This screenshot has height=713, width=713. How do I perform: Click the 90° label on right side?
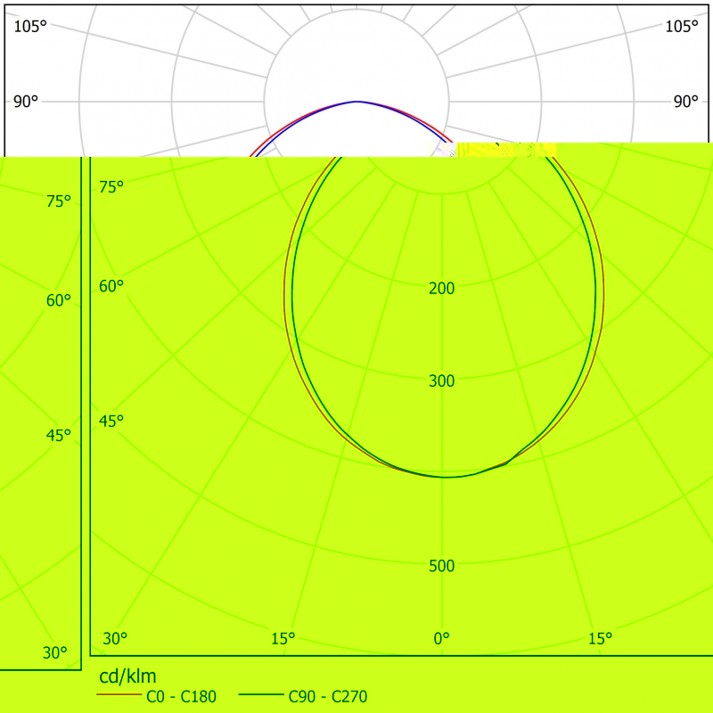click(x=685, y=102)
